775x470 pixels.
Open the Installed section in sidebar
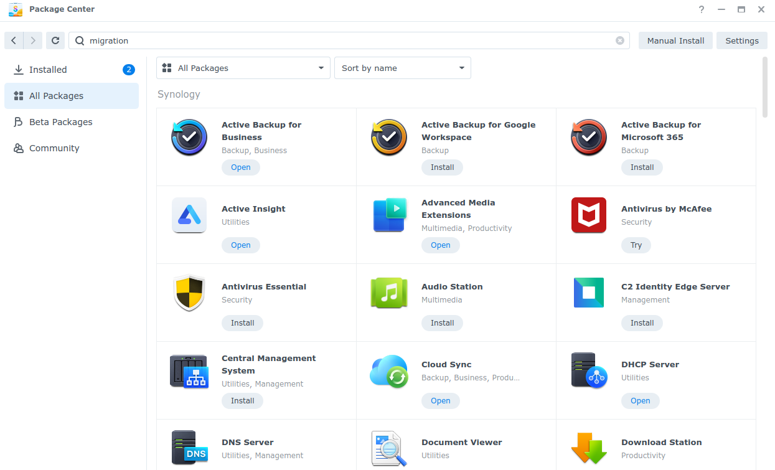72,70
